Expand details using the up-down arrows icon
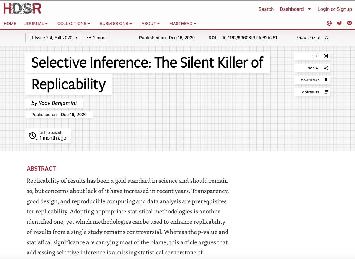 click(x=327, y=38)
